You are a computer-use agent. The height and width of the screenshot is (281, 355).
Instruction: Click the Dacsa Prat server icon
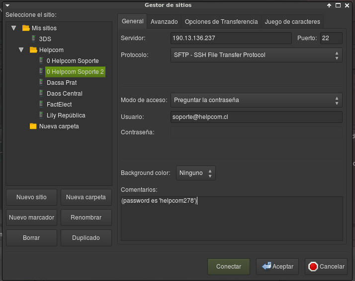(41, 82)
